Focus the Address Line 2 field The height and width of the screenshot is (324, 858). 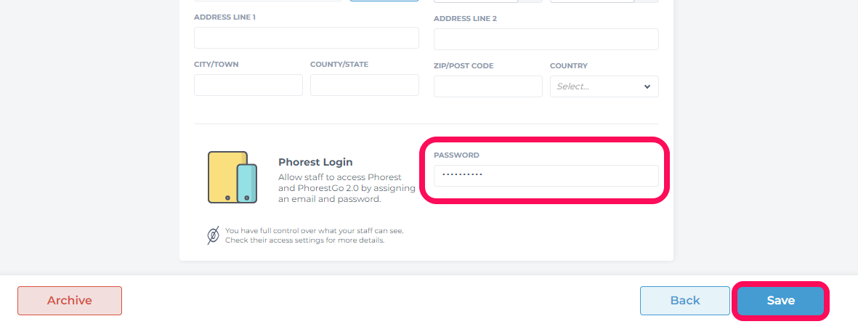[x=546, y=39]
